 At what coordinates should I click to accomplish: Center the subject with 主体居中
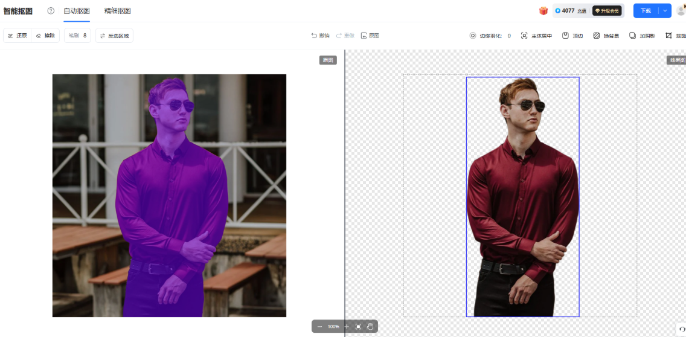click(x=536, y=36)
